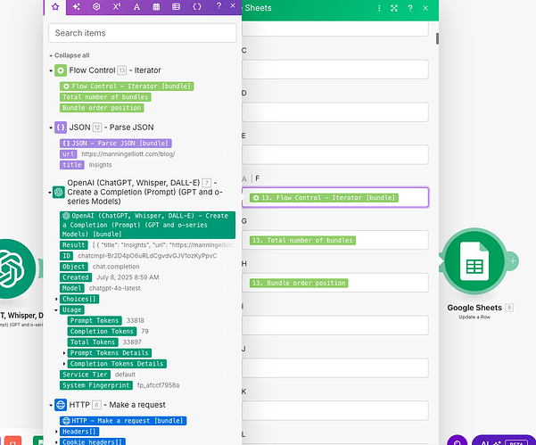Collapse all items in the list

70,55
